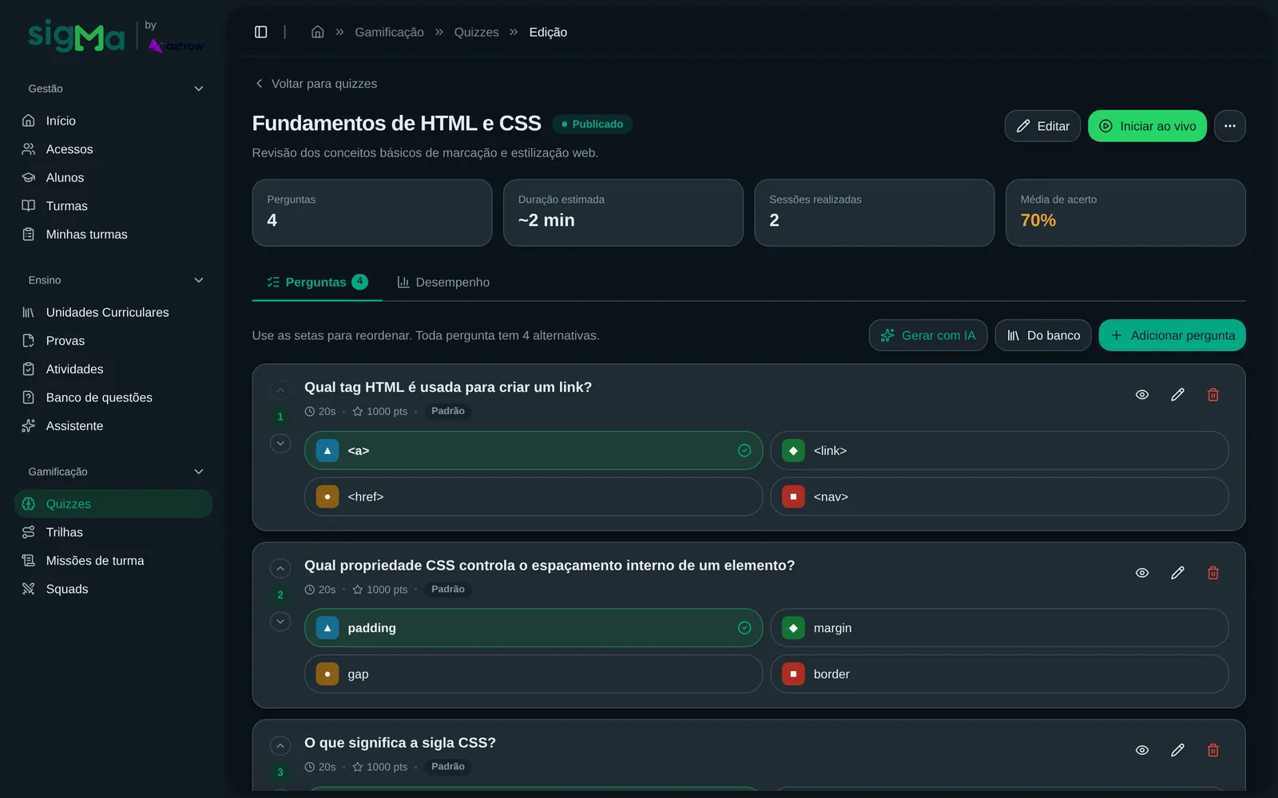Move question 1 down arrow
Image resolution: width=1278 pixels, height=798 pixels.
pos(280,443)
